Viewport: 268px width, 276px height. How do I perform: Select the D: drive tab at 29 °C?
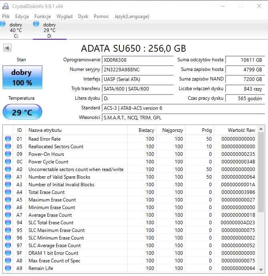(50, 30)
